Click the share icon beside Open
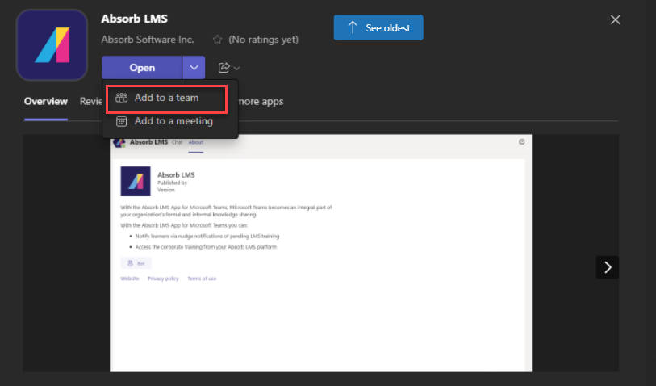The width and height of the screenshot is (656, 386). [224, 68]
